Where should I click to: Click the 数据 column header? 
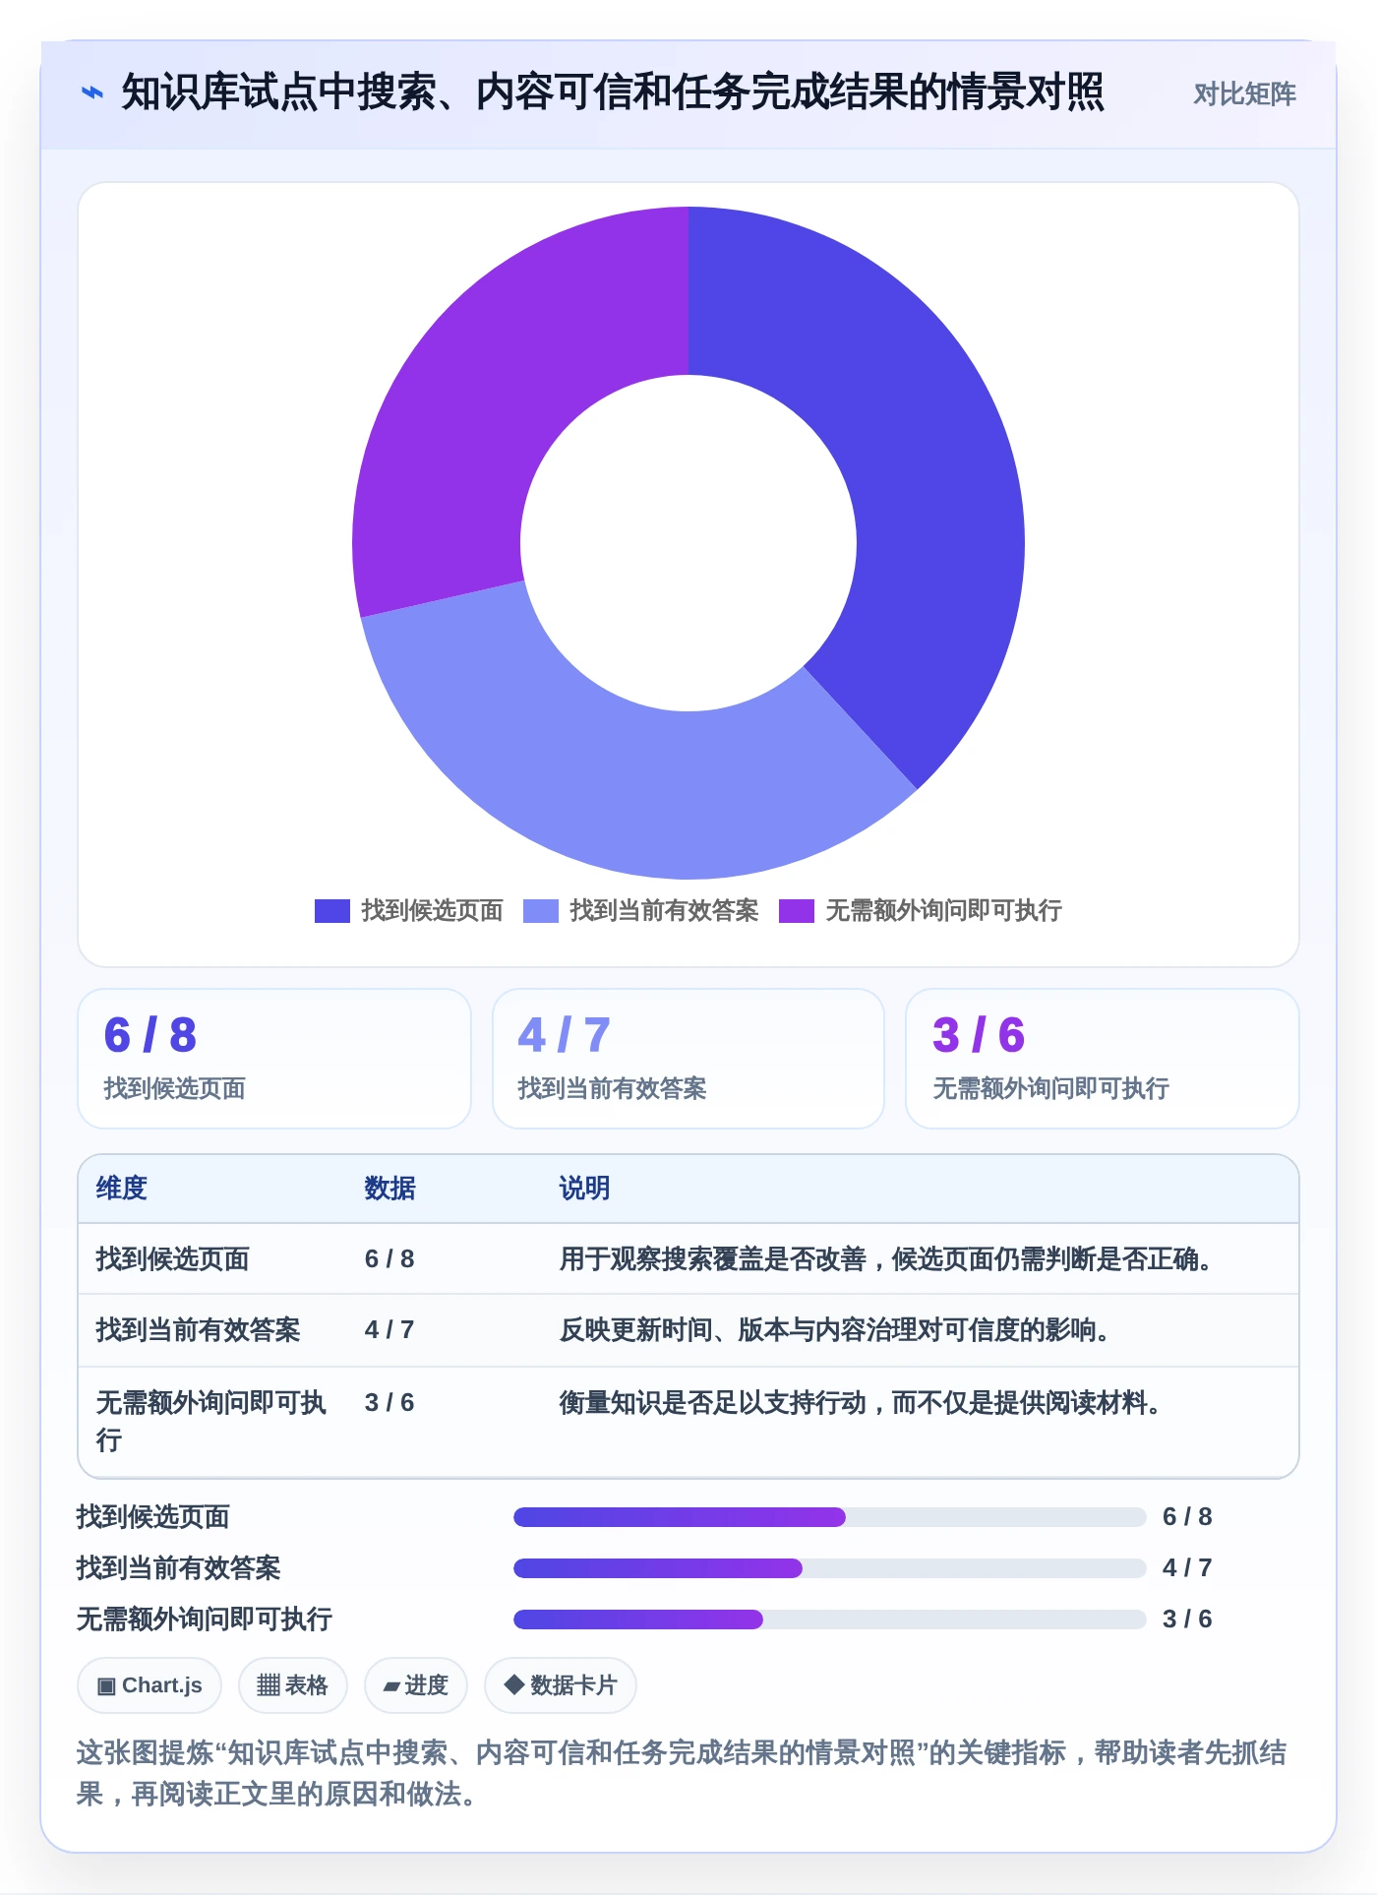(389, 1189)
